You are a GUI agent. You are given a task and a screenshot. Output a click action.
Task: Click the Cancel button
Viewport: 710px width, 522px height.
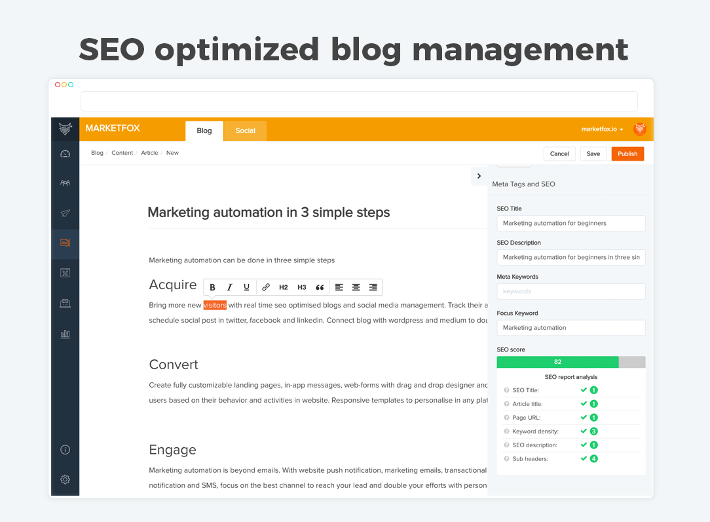point(559,153)
